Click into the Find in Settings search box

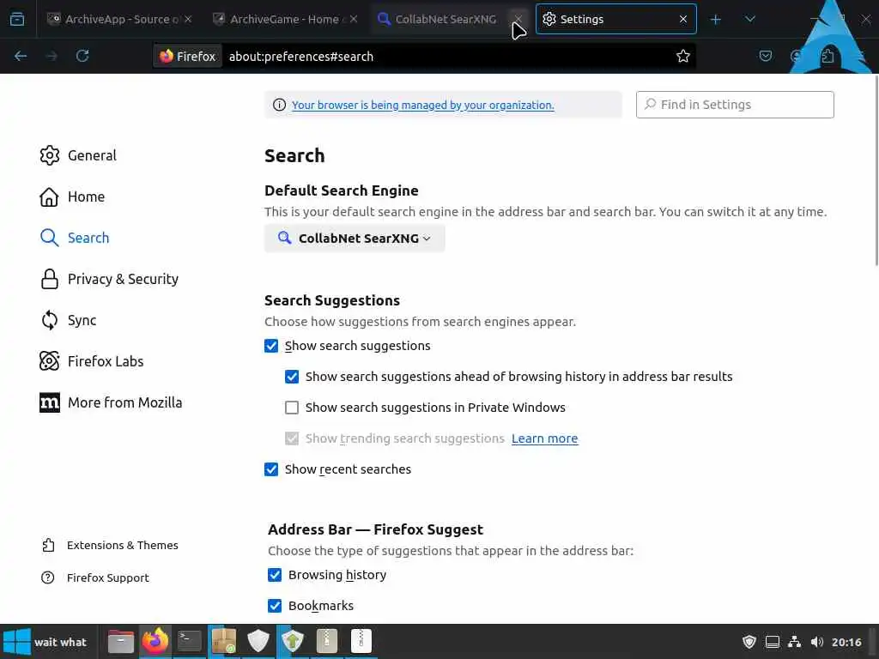(x=735, y=105)
